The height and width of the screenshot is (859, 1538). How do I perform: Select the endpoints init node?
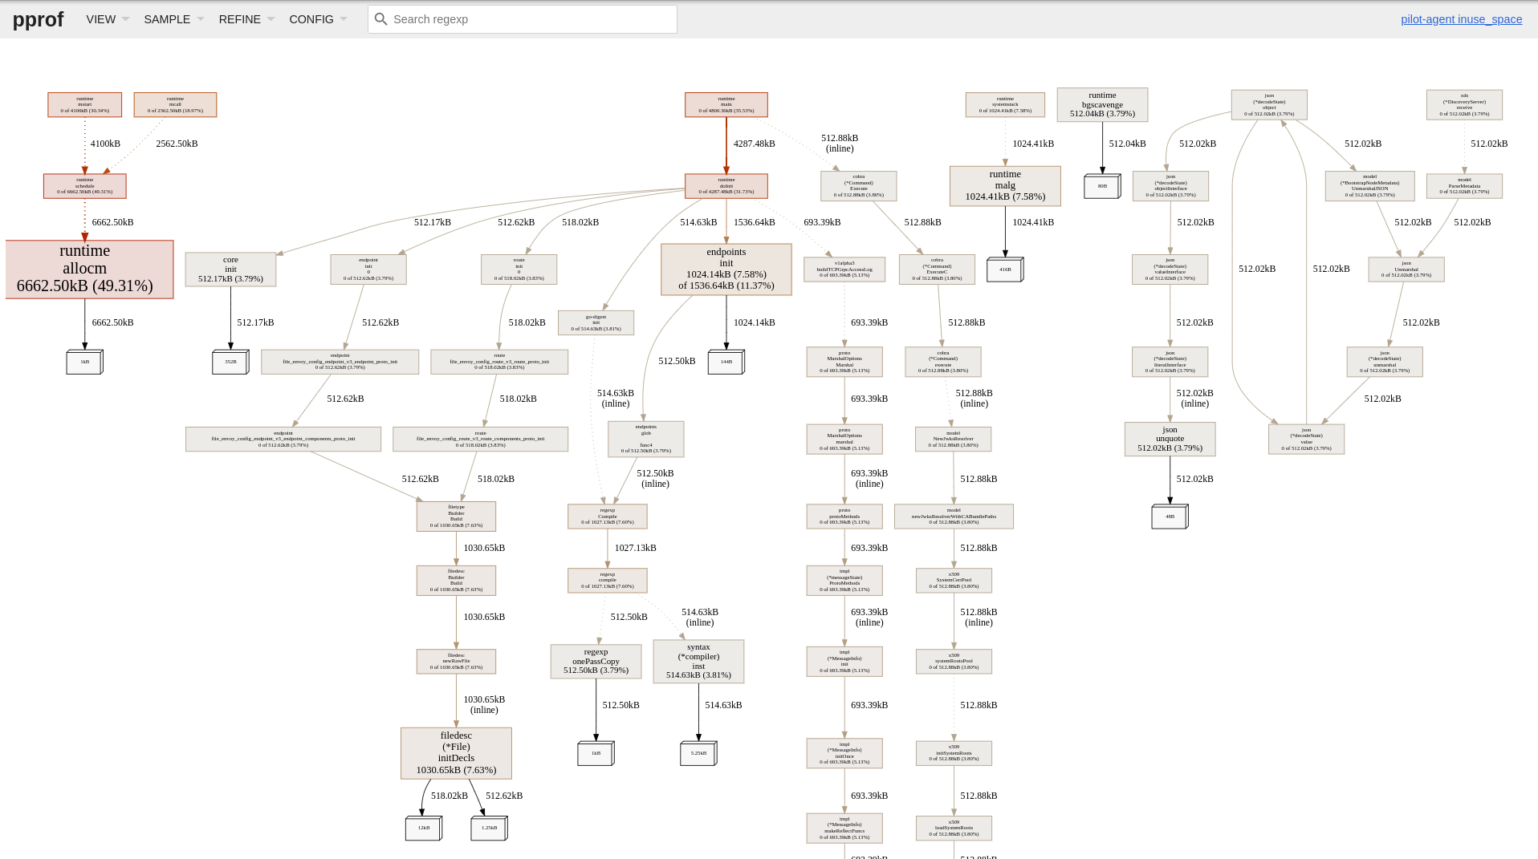(726, 269)
